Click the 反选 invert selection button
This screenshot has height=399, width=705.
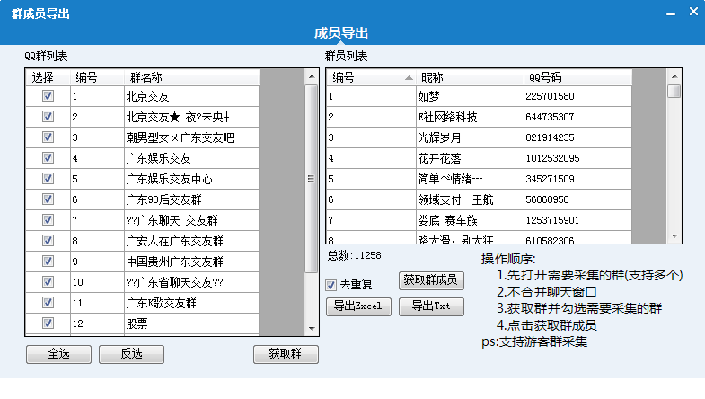click(x=131, y=354)
